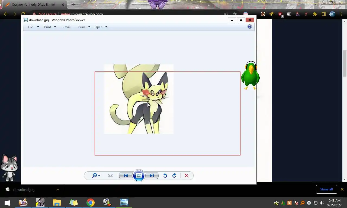
Task: Expand the zoom dropdown arrow beside the magnifier
Action: [x=99, y=176]
